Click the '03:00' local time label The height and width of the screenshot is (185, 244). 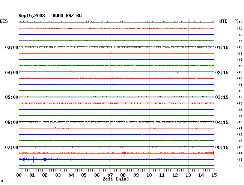[x=12, y=48]
